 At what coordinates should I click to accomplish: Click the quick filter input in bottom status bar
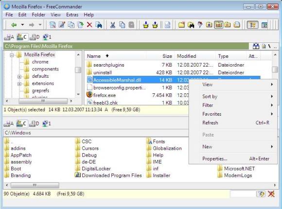click(243, 194)
